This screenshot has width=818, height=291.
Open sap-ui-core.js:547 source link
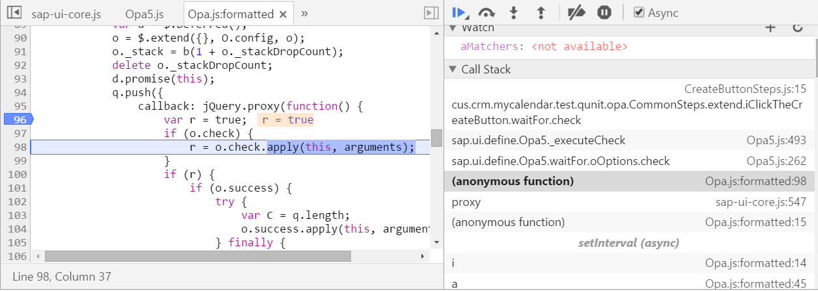coord(761,202)
